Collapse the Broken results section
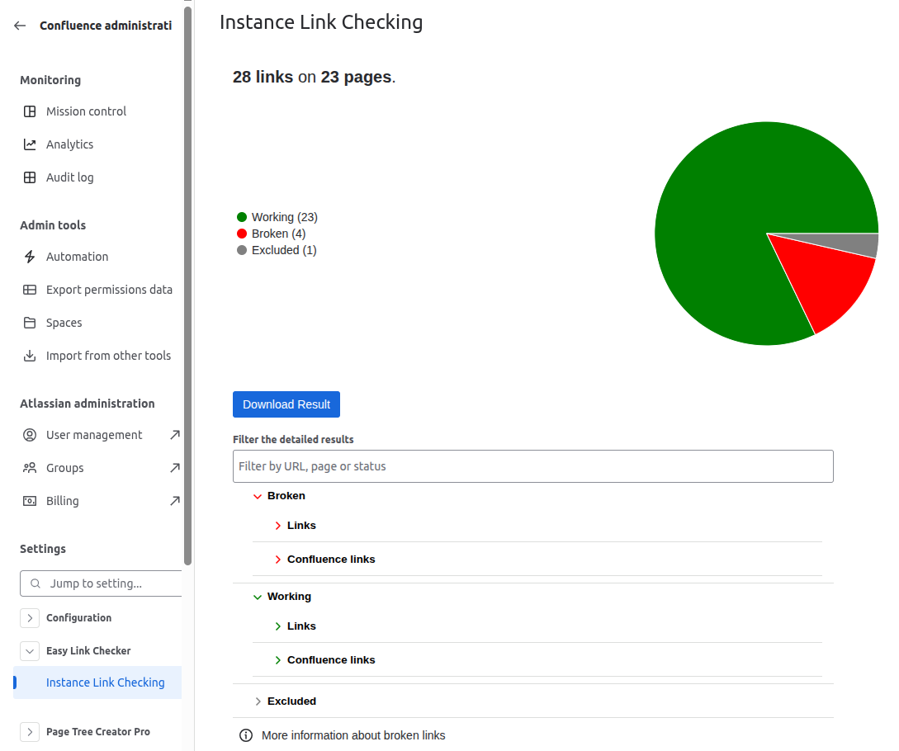 (x=258, y=496)
